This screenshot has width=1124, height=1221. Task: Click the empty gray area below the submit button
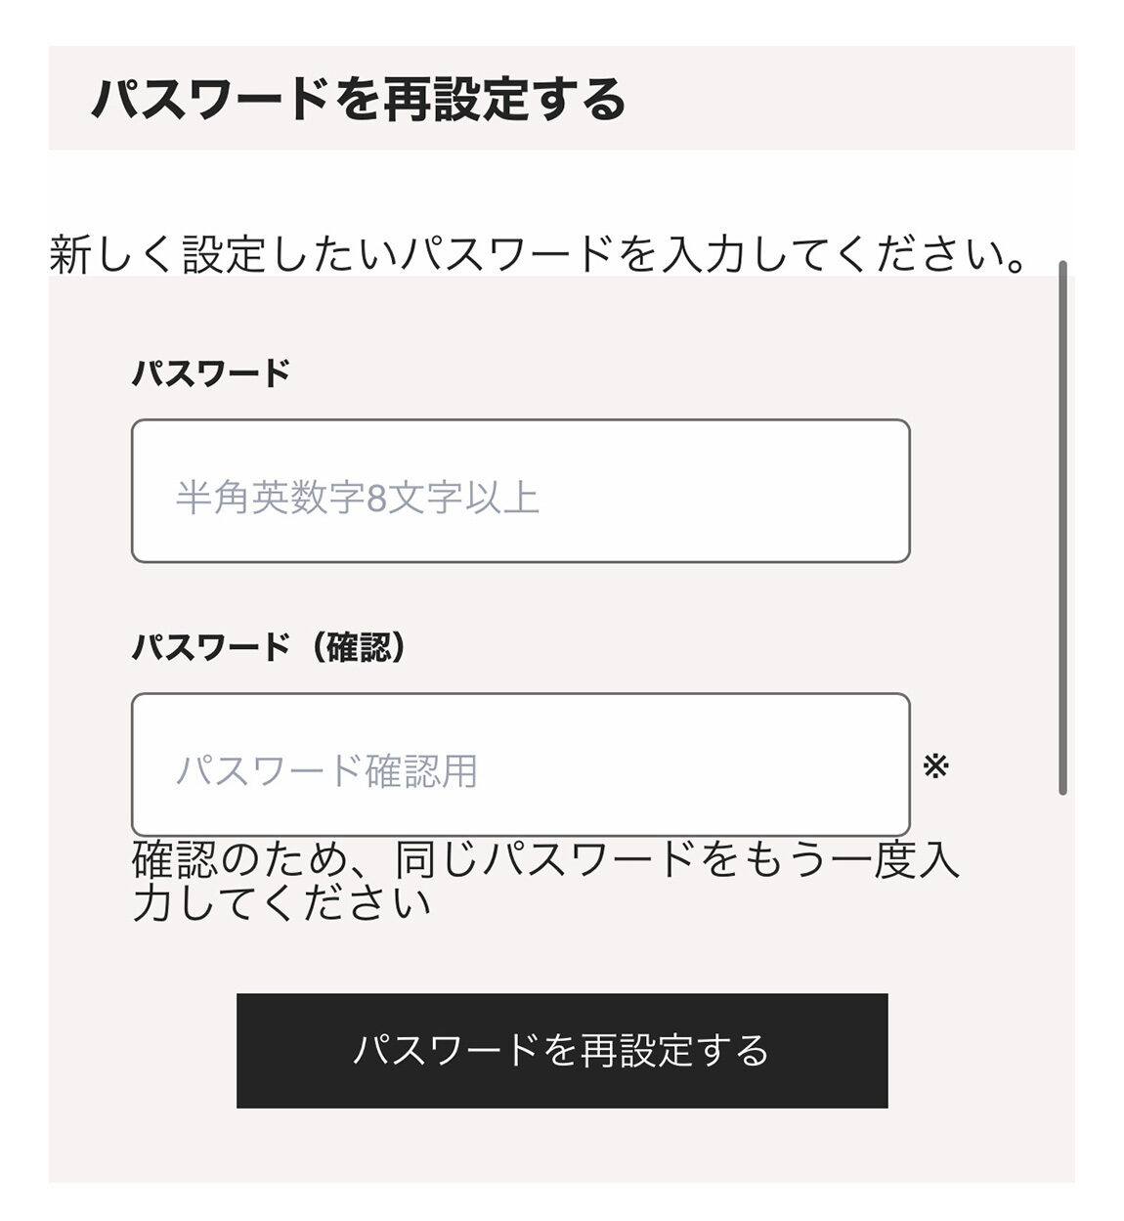point(562,1146)
